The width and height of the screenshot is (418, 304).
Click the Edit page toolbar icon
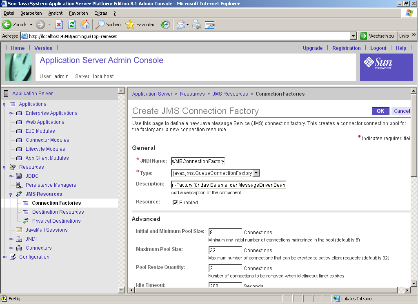(209, 25)
